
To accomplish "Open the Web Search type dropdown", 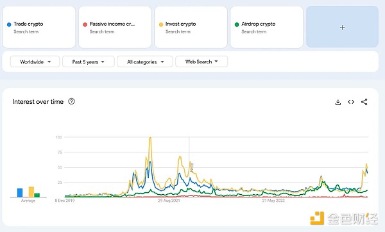I will [201, 62].
